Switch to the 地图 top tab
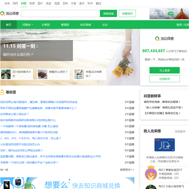189x189 pixels. (57, 3)
